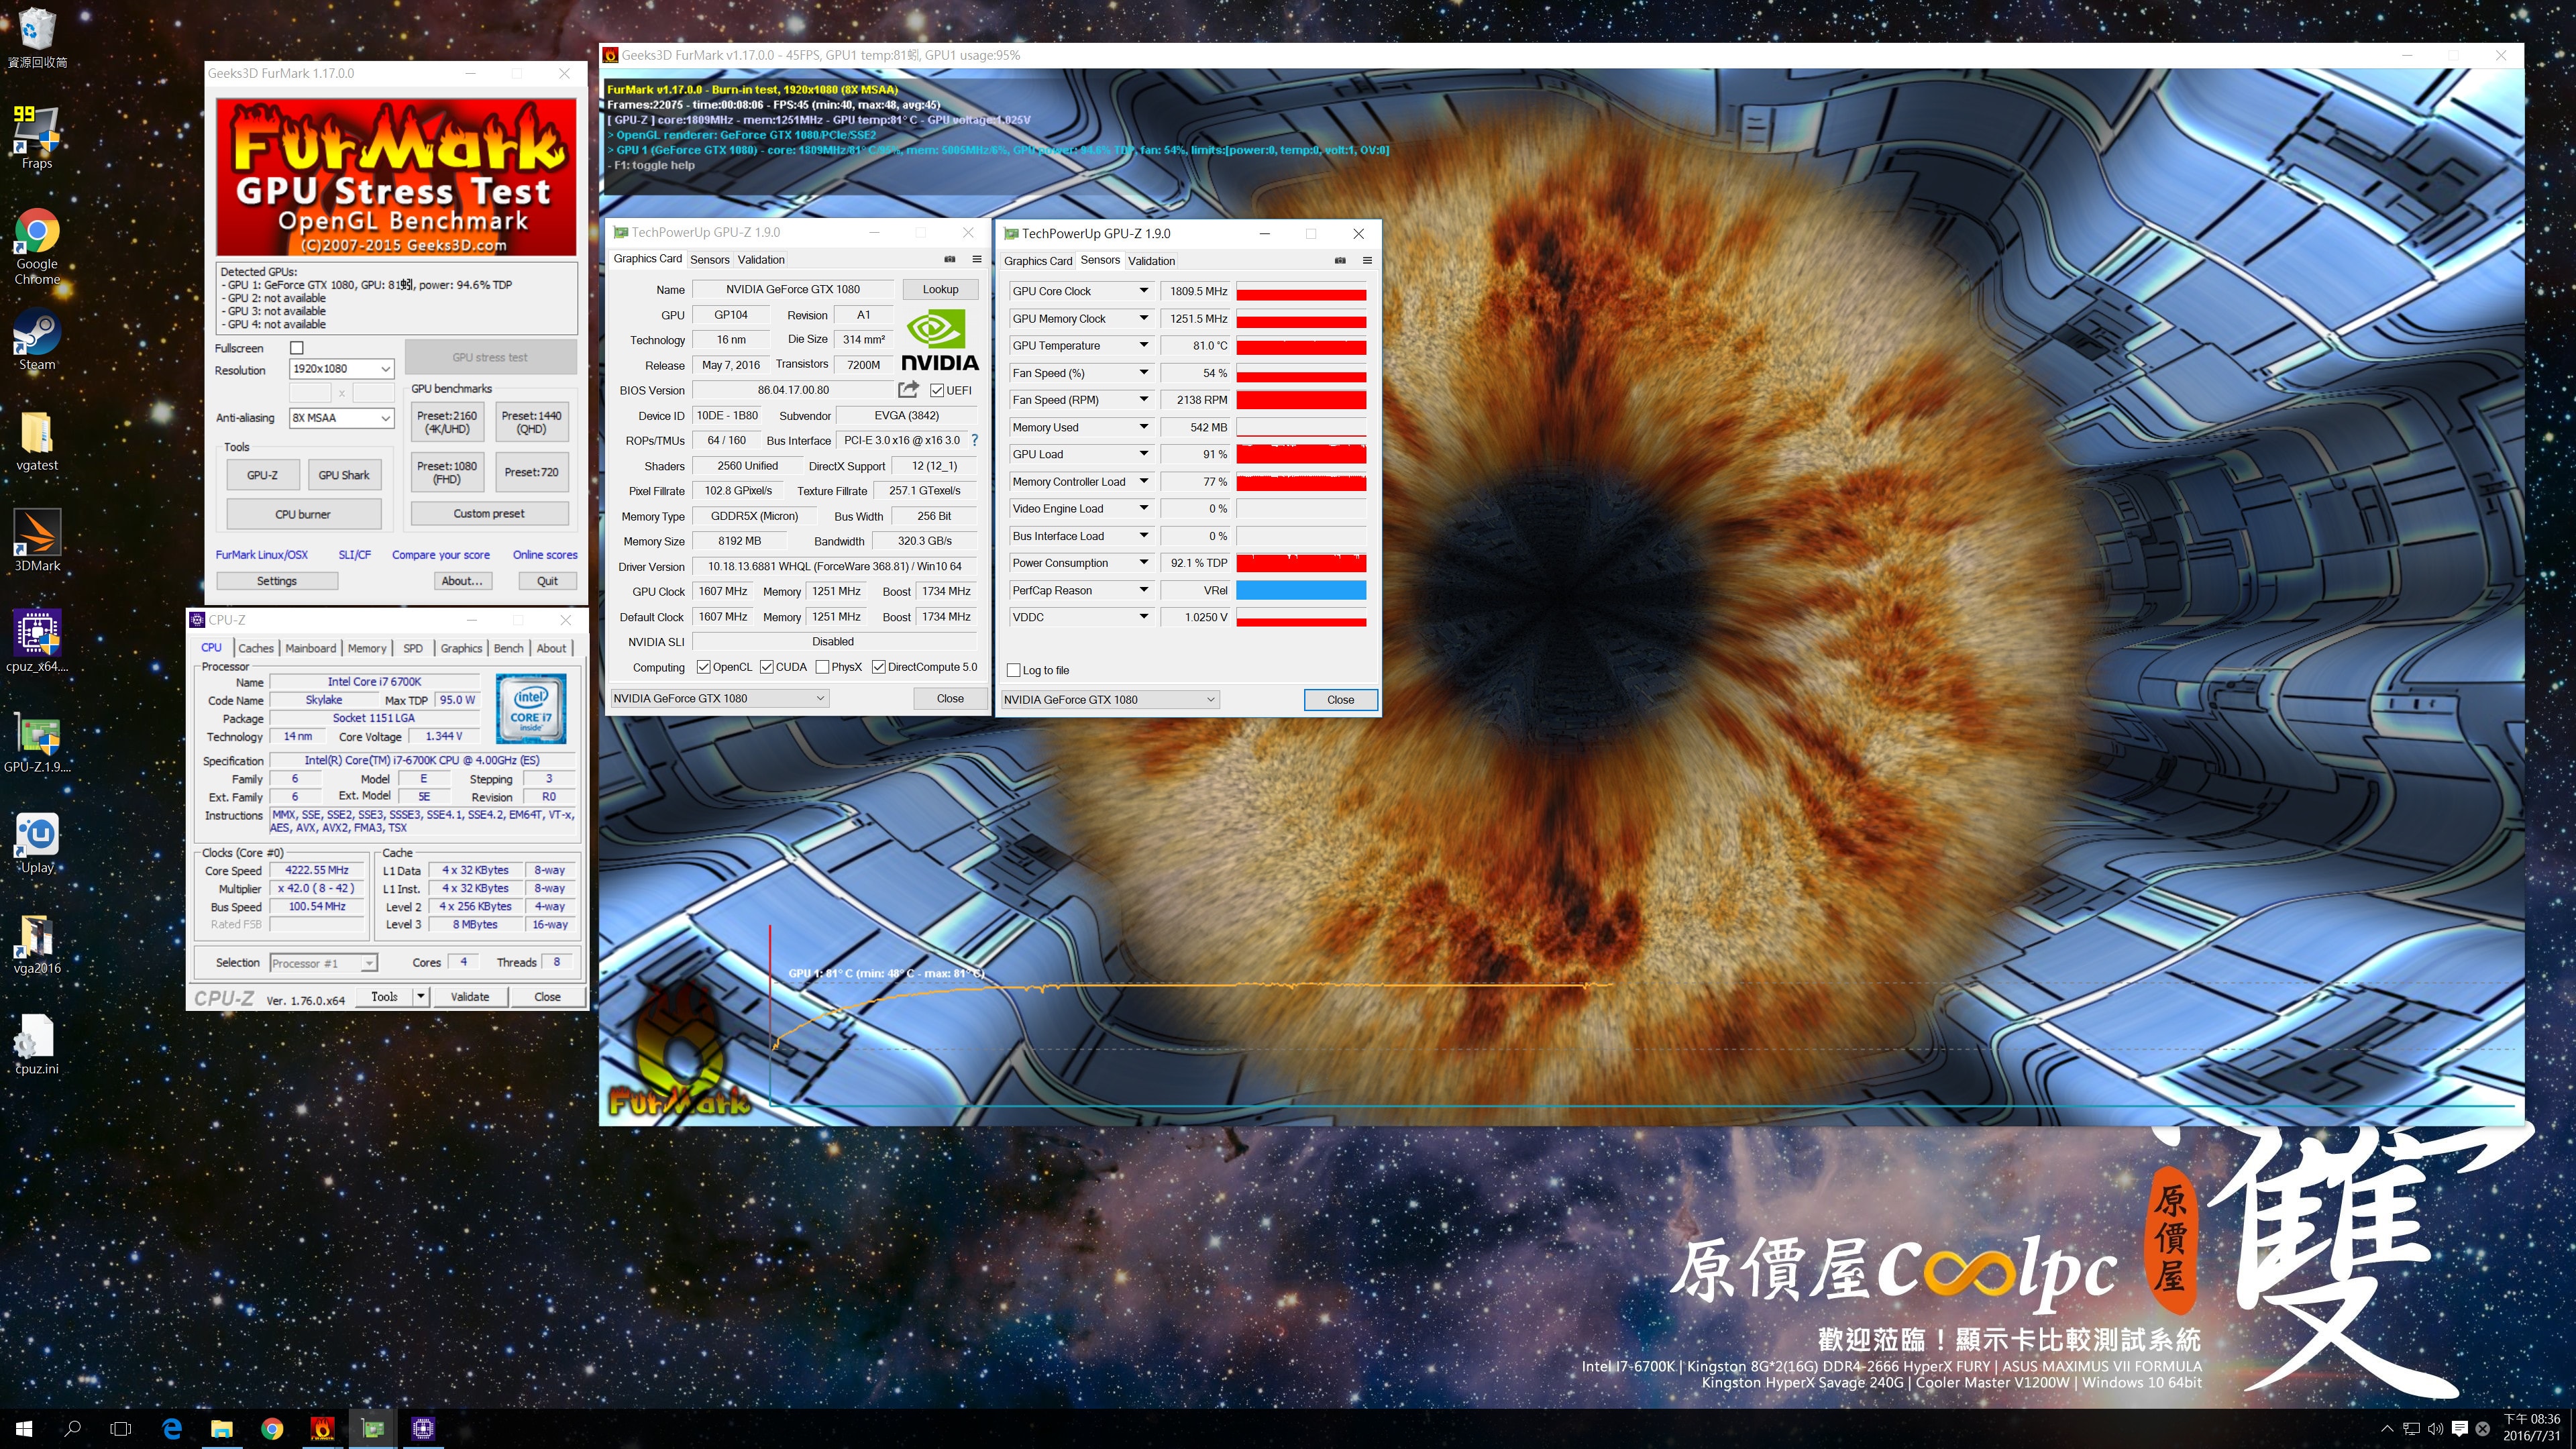This screenshot has height=1449, width=2576.
Task: Toggle the CUDA checkbox
Action: pyautogui.click(x=766, y=667)
